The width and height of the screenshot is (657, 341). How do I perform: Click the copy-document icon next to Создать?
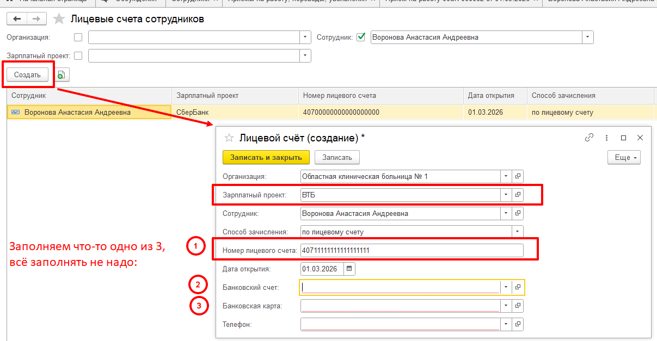(x=61, y=75)
